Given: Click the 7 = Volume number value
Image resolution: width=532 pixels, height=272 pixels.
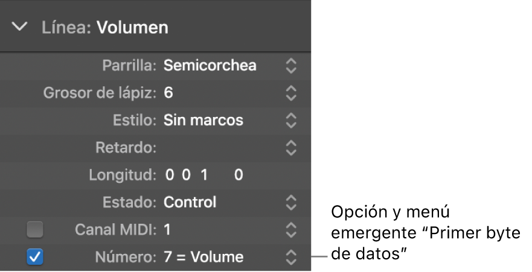Looking at the screenshot, I should tap(203, 258).
